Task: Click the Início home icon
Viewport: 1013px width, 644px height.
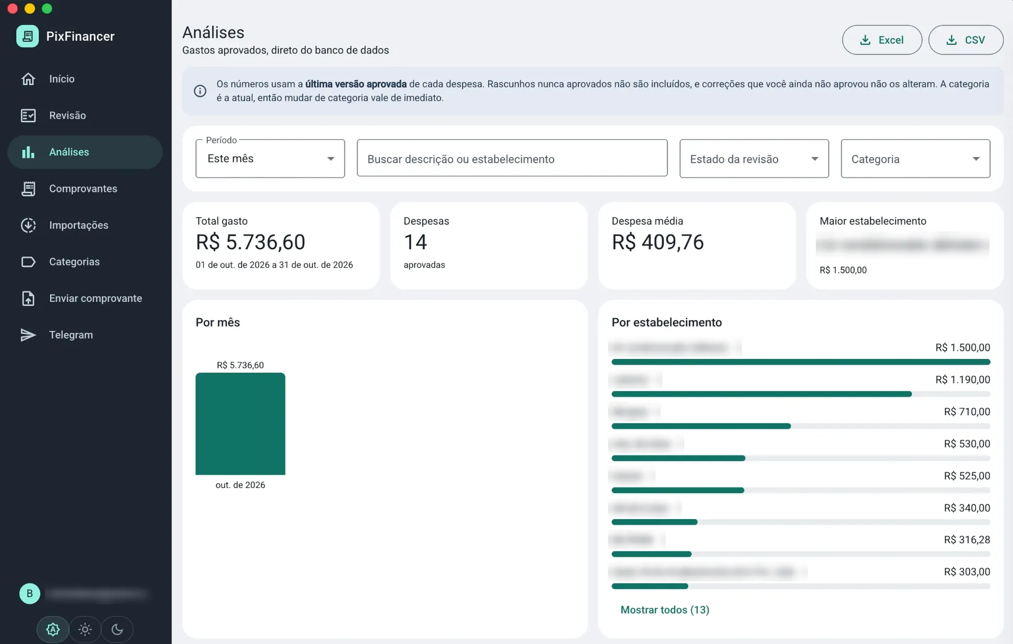Action: (28, 79)
